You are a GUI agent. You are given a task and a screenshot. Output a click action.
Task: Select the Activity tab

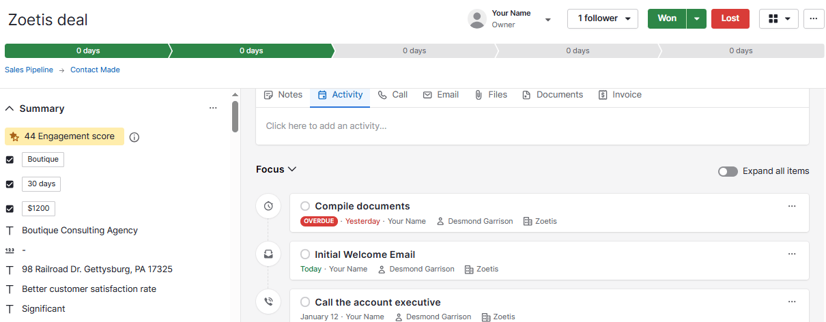pos(340,95)
